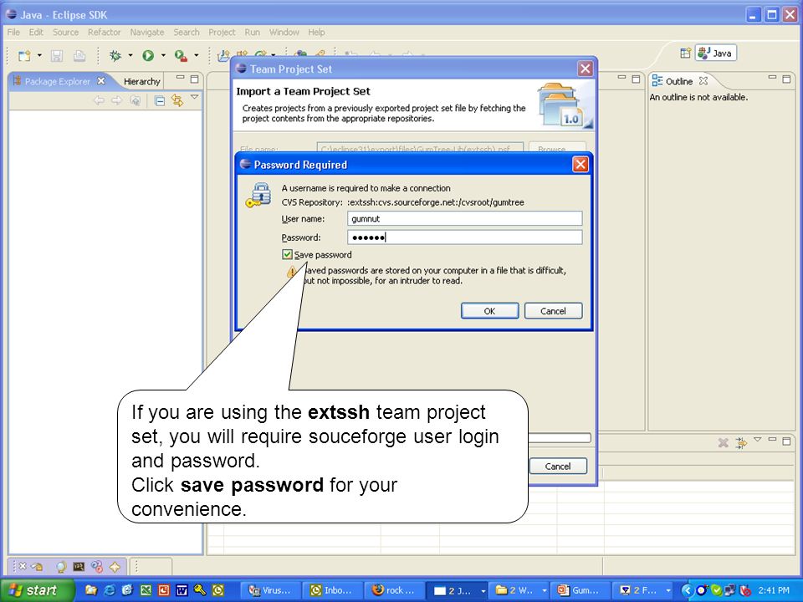Image resolution: width=803 pixels, height=602 pixels.
Task: Launch Excel from quick launch bar
Action: point(146,590)
